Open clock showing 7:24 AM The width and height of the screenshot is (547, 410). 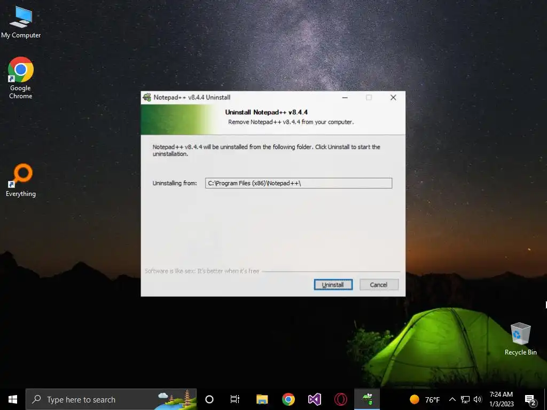pos(501,399)
